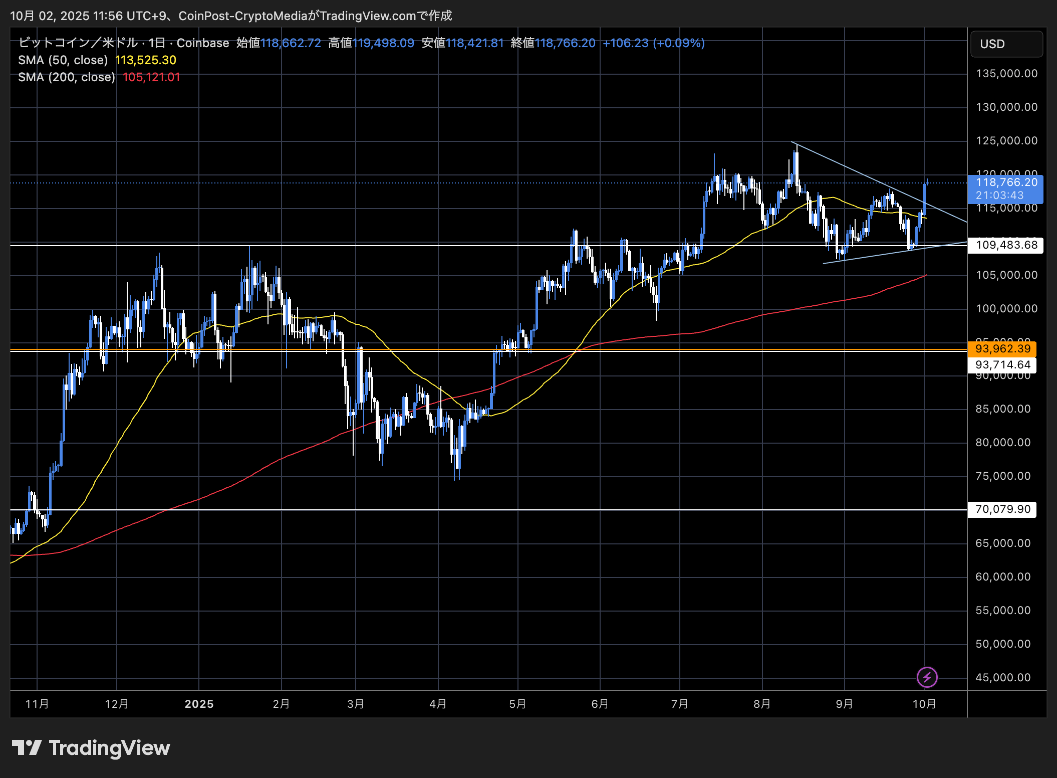Click the 45,000.00 price scale label
Image resolution: width=1057 pixels, height=778 pixels.
coord(1003,678)
